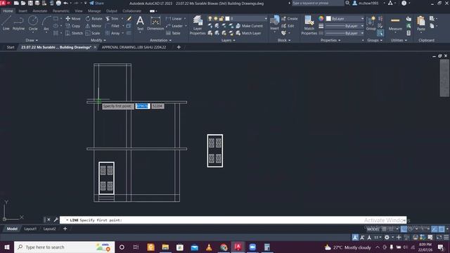Expand the Properties panel

point(330,41)
